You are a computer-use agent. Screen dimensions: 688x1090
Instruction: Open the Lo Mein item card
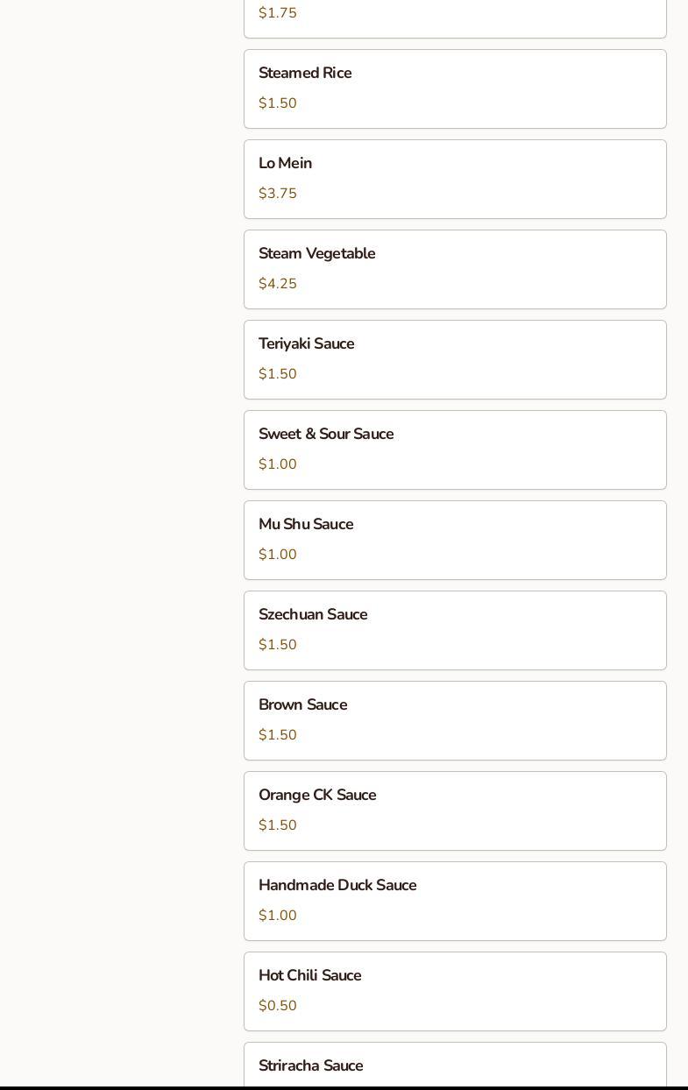pyautogui.click(x=455, y=179)
